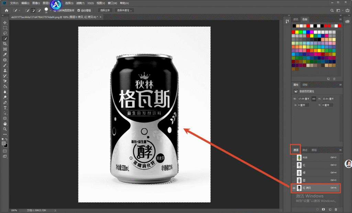This screenshot has height=213, width=352.
Task: Open the 文件(F) menu
Action: [x=14, y=3]
